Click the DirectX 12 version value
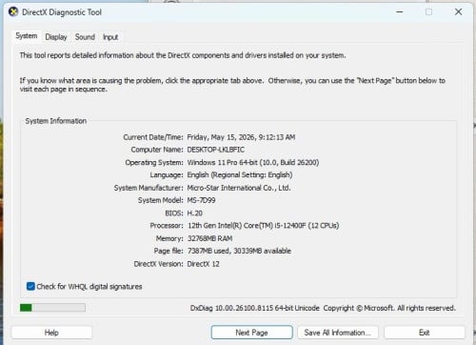This screenshot has width=476, height=345. coord(203,264)
